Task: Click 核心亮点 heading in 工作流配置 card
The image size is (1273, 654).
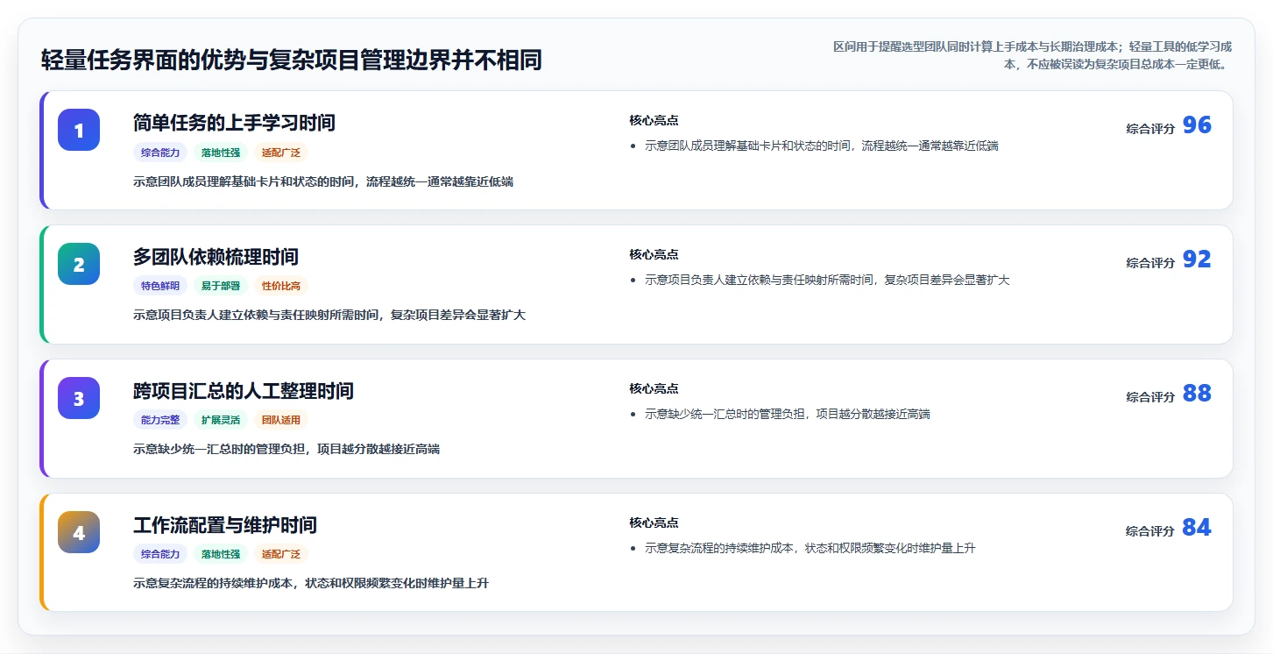Action: 654,522
